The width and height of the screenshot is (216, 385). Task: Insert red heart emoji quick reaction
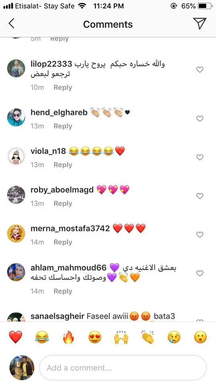point(16,337)
